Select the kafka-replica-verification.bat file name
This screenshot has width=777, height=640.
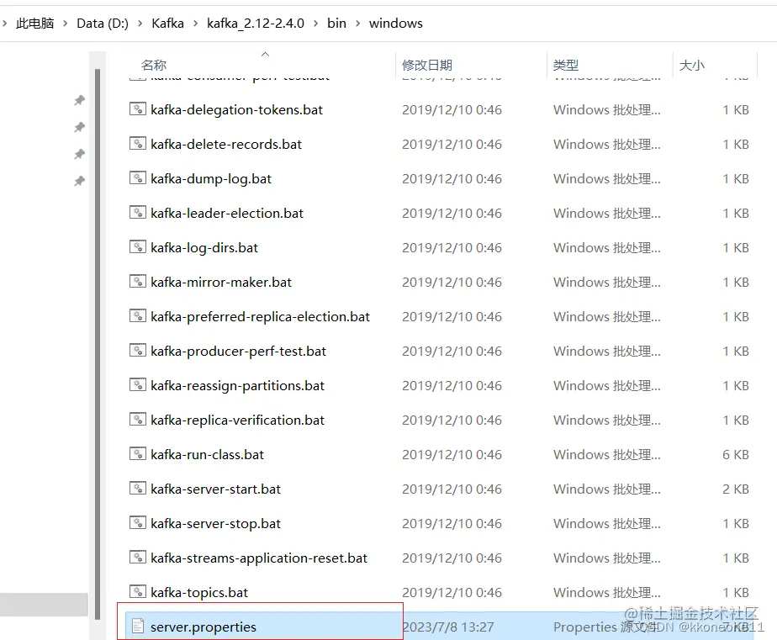(237, 420)
